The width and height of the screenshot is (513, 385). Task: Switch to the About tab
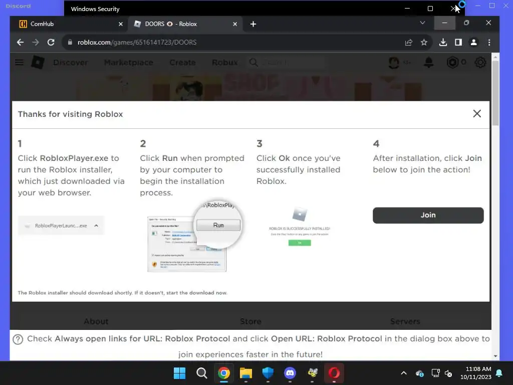[x=96, y=321]
